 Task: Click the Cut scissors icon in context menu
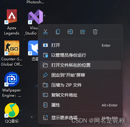click(45, 32)
